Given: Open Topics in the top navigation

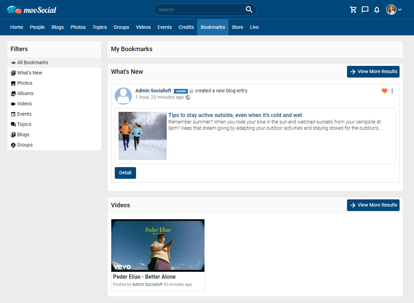Looking at the screenshot, I should tap(100, 27).
